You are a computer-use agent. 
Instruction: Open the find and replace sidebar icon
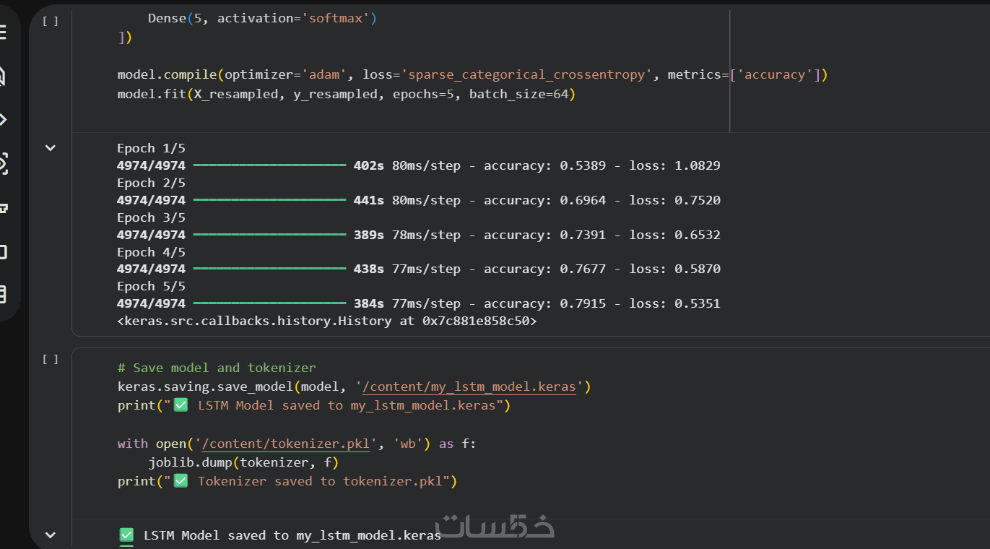[2, 77]
